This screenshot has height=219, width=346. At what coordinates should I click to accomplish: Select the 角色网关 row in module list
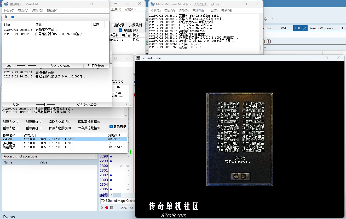point(65,147)
